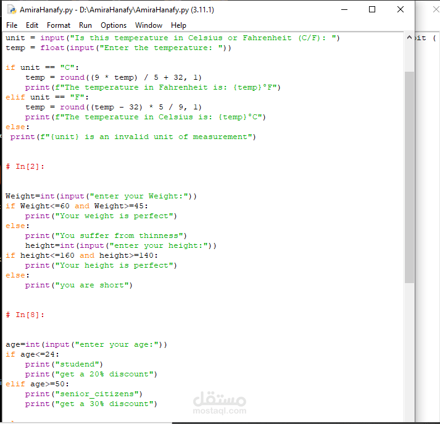440x424 pixels.
Task: Click the print line 'Your height is perfect'
Action: click(x=101, y=265)
